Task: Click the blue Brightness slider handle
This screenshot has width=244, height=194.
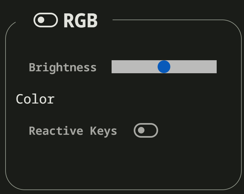Action: 164,67
